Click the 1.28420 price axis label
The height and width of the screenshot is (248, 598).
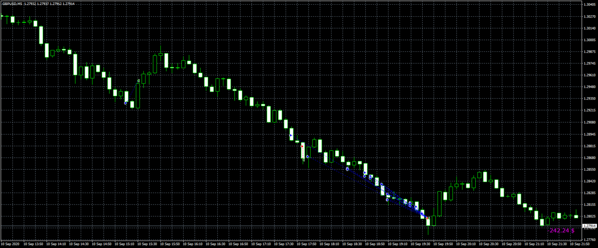pos(589,181)
